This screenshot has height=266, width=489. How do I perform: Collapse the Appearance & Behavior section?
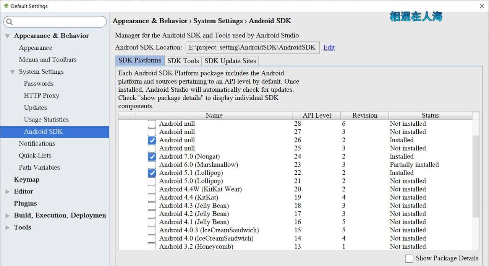(7, 36)
